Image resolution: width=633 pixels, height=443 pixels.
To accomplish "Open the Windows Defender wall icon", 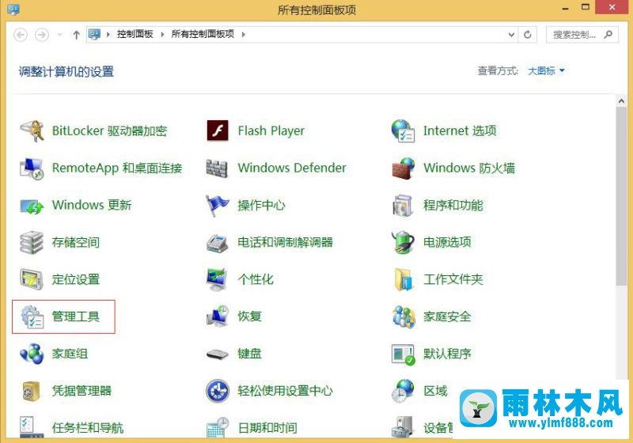I will [217, 168].
